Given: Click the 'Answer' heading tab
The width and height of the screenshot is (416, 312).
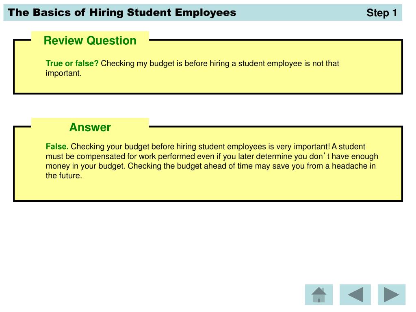Looking at the screenshot, I should pyautogui.click(x=90, y=127).
